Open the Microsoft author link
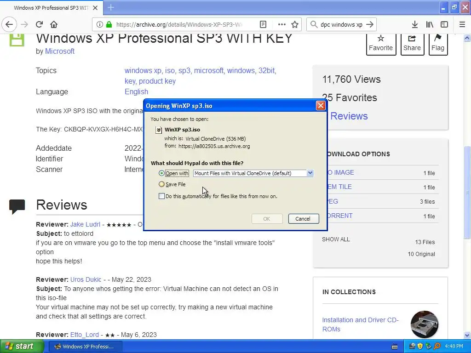 [60, 51]
